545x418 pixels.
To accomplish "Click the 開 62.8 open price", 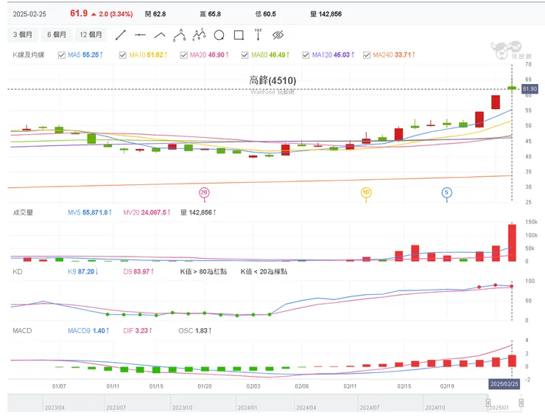I will (x=155, y=14).
